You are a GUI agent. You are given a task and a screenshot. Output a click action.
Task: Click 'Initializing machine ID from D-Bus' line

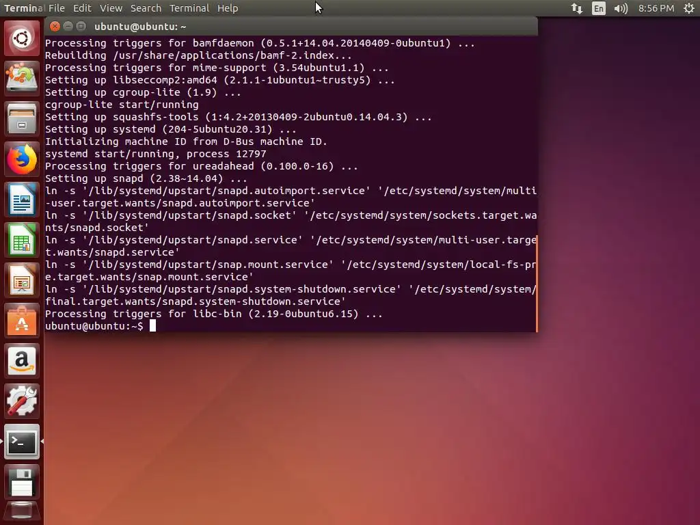pos(186,141)
